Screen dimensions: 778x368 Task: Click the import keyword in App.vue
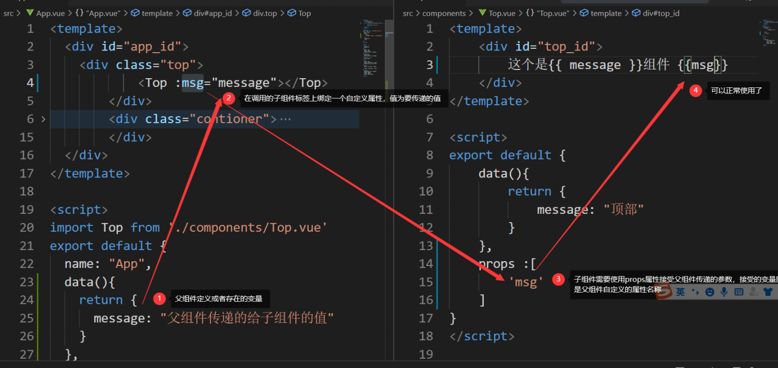(x=72, y=227)
